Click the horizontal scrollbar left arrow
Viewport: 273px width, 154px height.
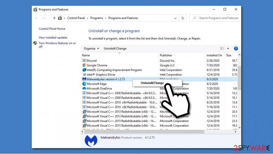tap(82, 132)
